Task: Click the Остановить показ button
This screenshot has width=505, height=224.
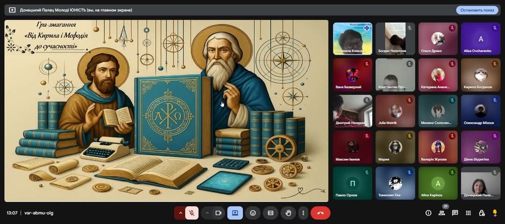Action: pyautogui.click(x=477, y=10)
